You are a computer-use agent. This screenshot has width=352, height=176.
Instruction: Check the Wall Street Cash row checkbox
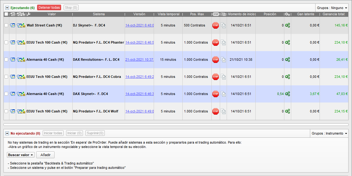coord(6,25)
